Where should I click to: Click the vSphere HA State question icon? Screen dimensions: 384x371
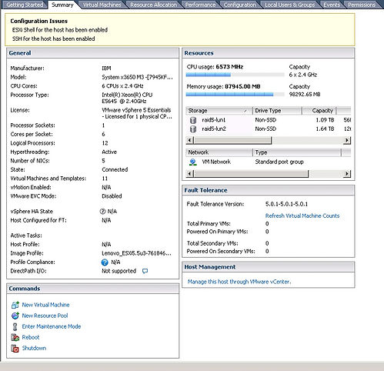point(102,212)
